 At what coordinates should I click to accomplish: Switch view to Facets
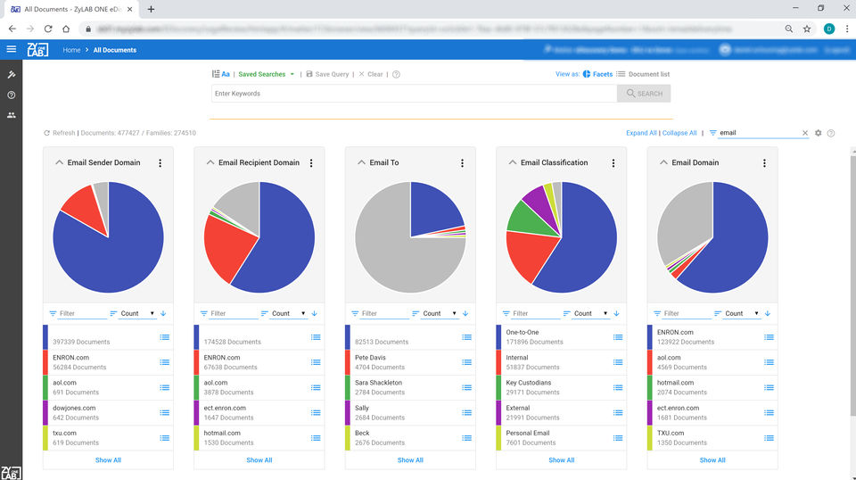[x=597, y=74]
